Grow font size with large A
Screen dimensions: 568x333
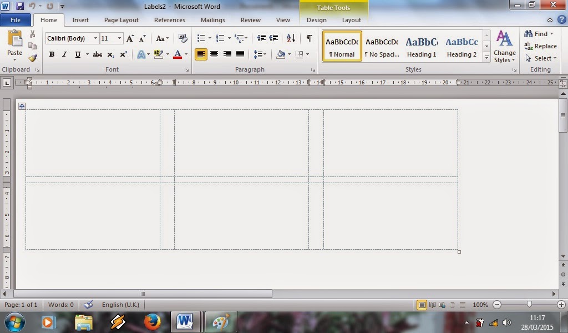pos(130,38)
